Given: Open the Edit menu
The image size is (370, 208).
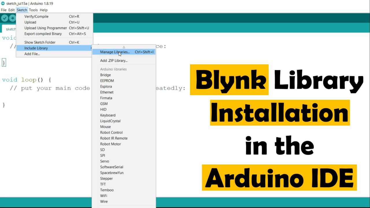Looking at the screenshot, I should [x=11, y=10].
